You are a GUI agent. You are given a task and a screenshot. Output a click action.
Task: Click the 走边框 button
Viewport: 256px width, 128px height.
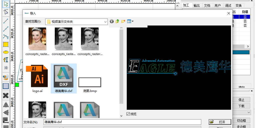[x=241, y=126]
